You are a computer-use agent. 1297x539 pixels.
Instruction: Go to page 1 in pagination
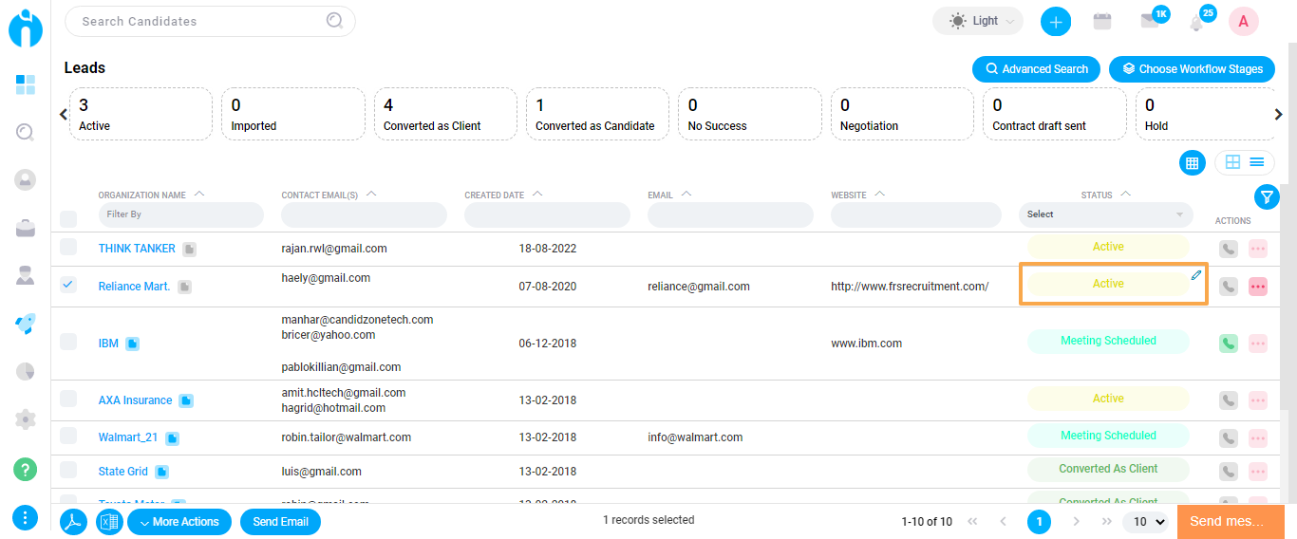coord(1039,522)
